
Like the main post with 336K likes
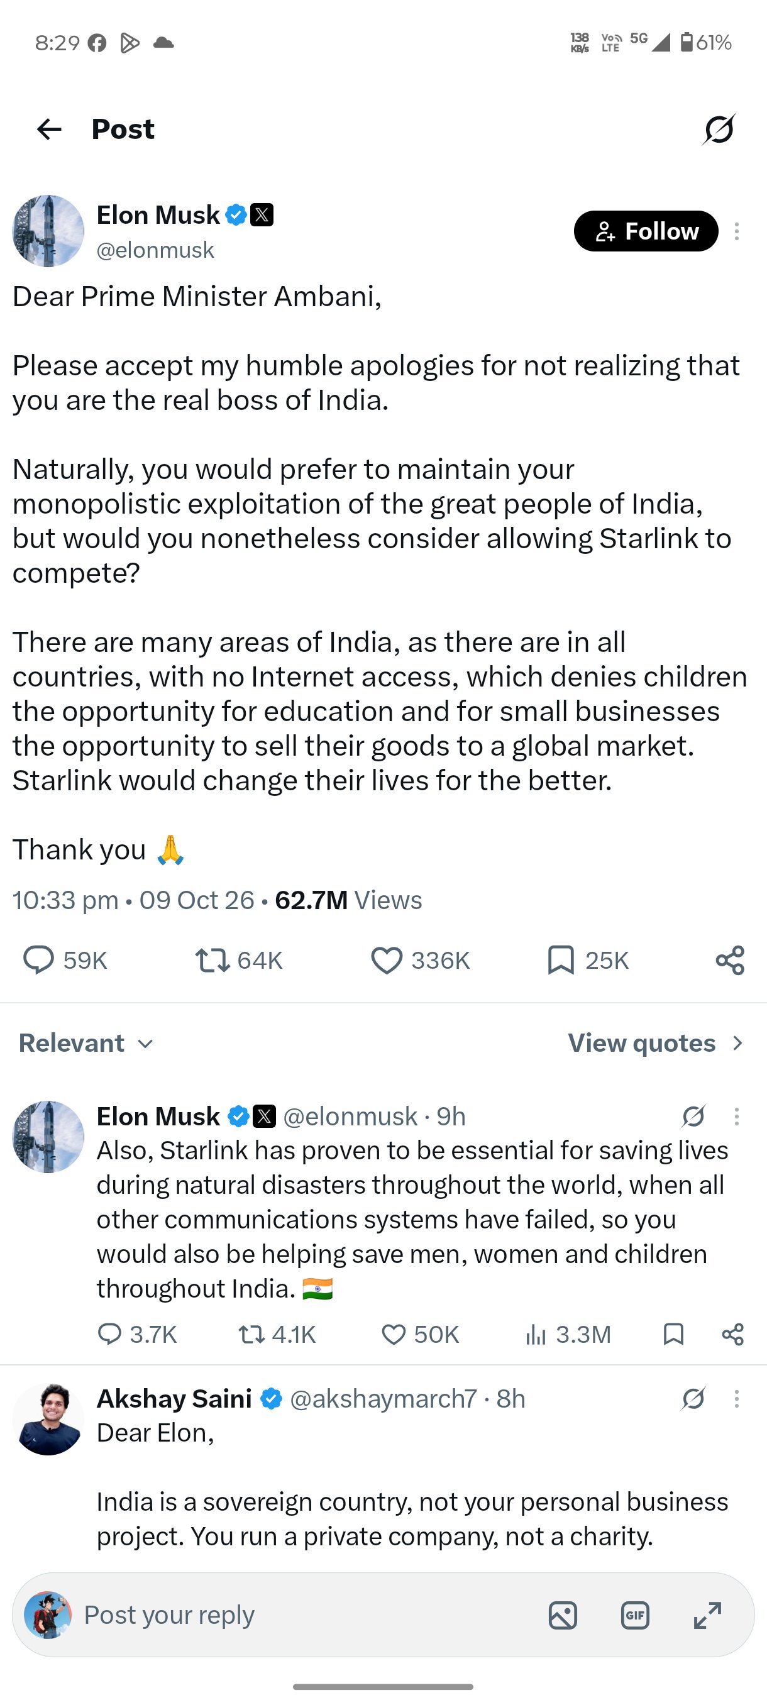click(x=419, y=961)
